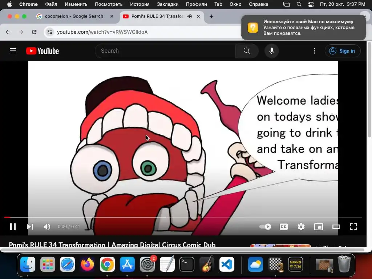Open Finder from the Dock
Viewport: 372px width, 279px height.
[x=28, y=264]
